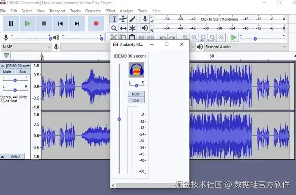
Task: Click the Copy icon in the edit toolbar
Action: [123, 37]
